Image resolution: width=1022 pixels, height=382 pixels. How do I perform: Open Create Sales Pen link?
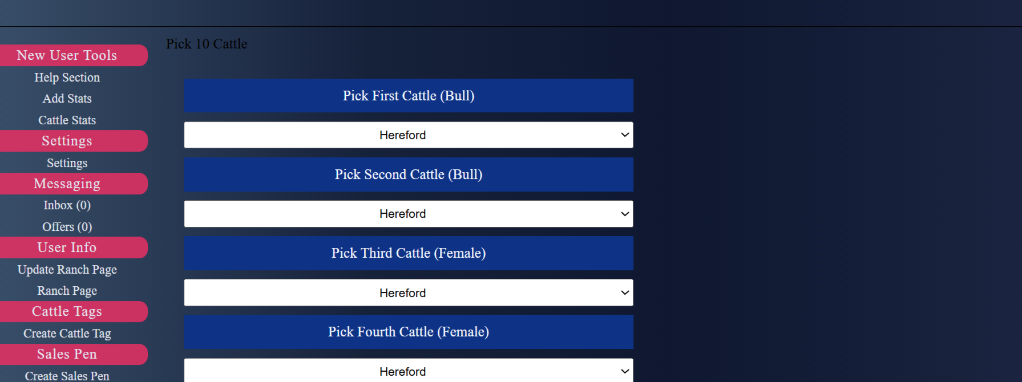[x=67, y=376]
